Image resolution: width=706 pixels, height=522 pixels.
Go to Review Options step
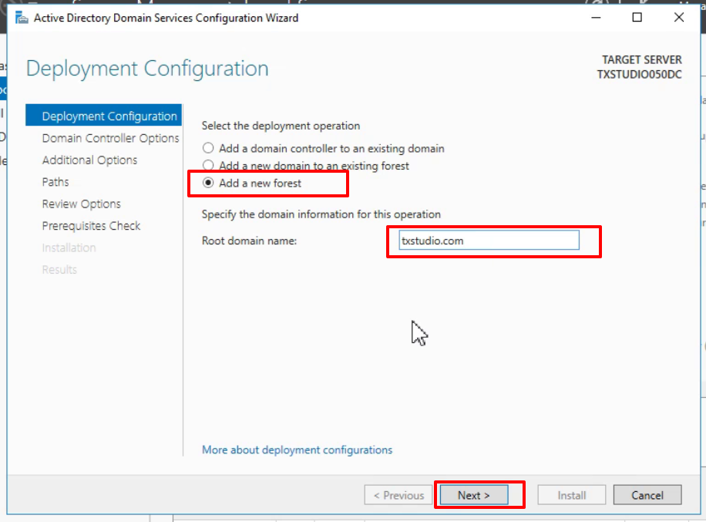tap(82, 204)
